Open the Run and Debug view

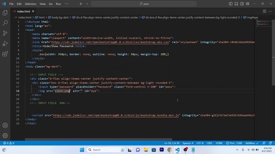5,44
